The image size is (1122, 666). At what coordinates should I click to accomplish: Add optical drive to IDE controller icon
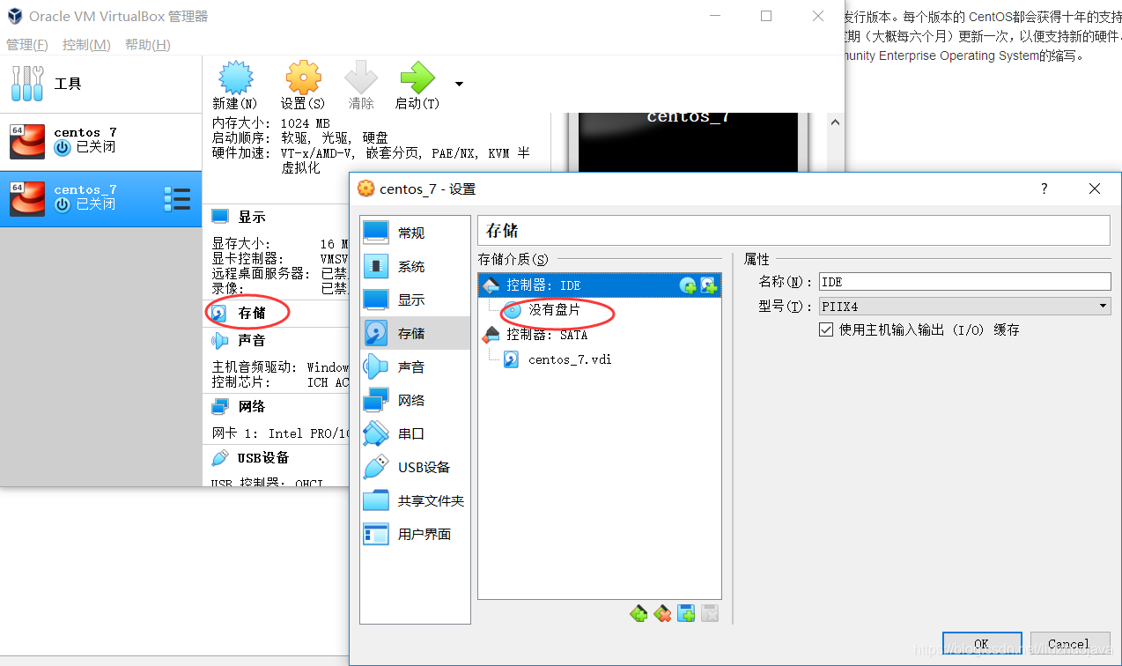pyautogui.click(x=689, y=285)
